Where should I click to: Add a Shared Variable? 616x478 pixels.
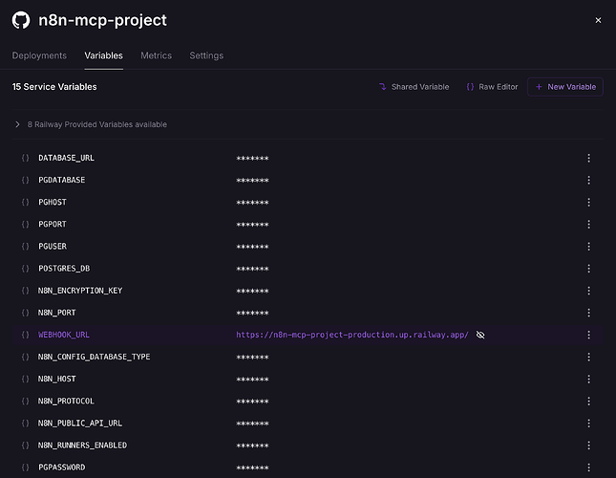pyautogui.click(x=414, y=87)
